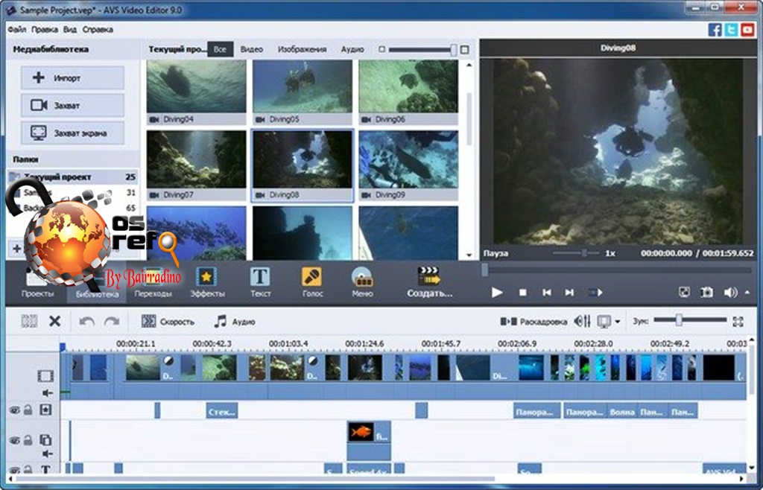Select the Текущий проект folder

[x=72, y=177]
